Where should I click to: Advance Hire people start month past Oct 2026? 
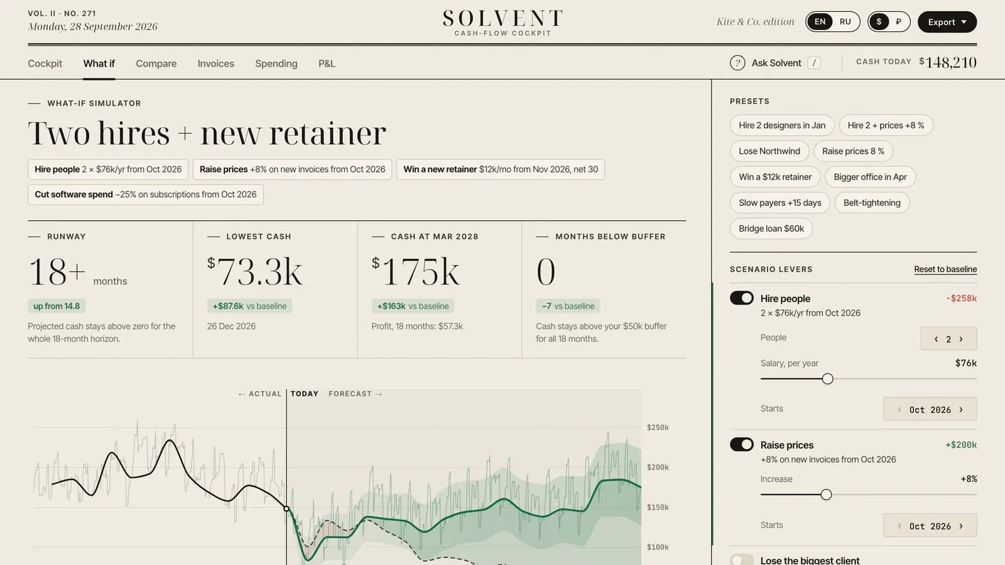961,409
